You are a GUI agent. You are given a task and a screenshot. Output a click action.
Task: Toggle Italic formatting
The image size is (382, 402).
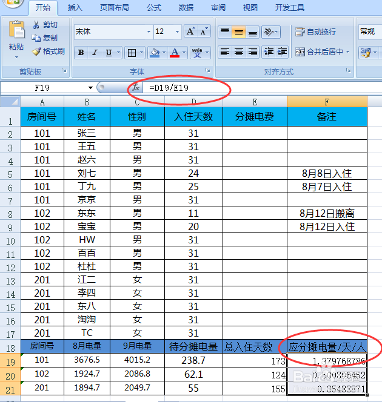tap(95, 53)
